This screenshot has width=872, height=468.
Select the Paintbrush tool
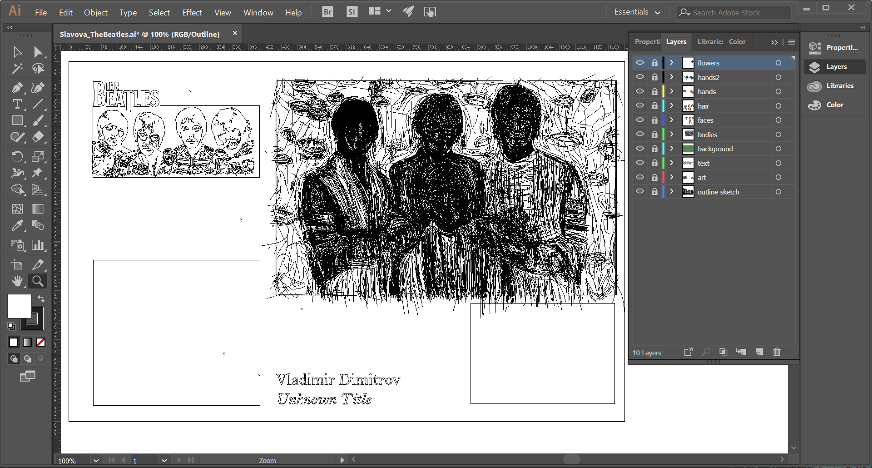38,120
